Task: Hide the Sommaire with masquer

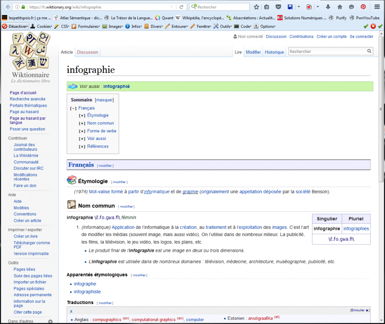Action: click(104, 100)
